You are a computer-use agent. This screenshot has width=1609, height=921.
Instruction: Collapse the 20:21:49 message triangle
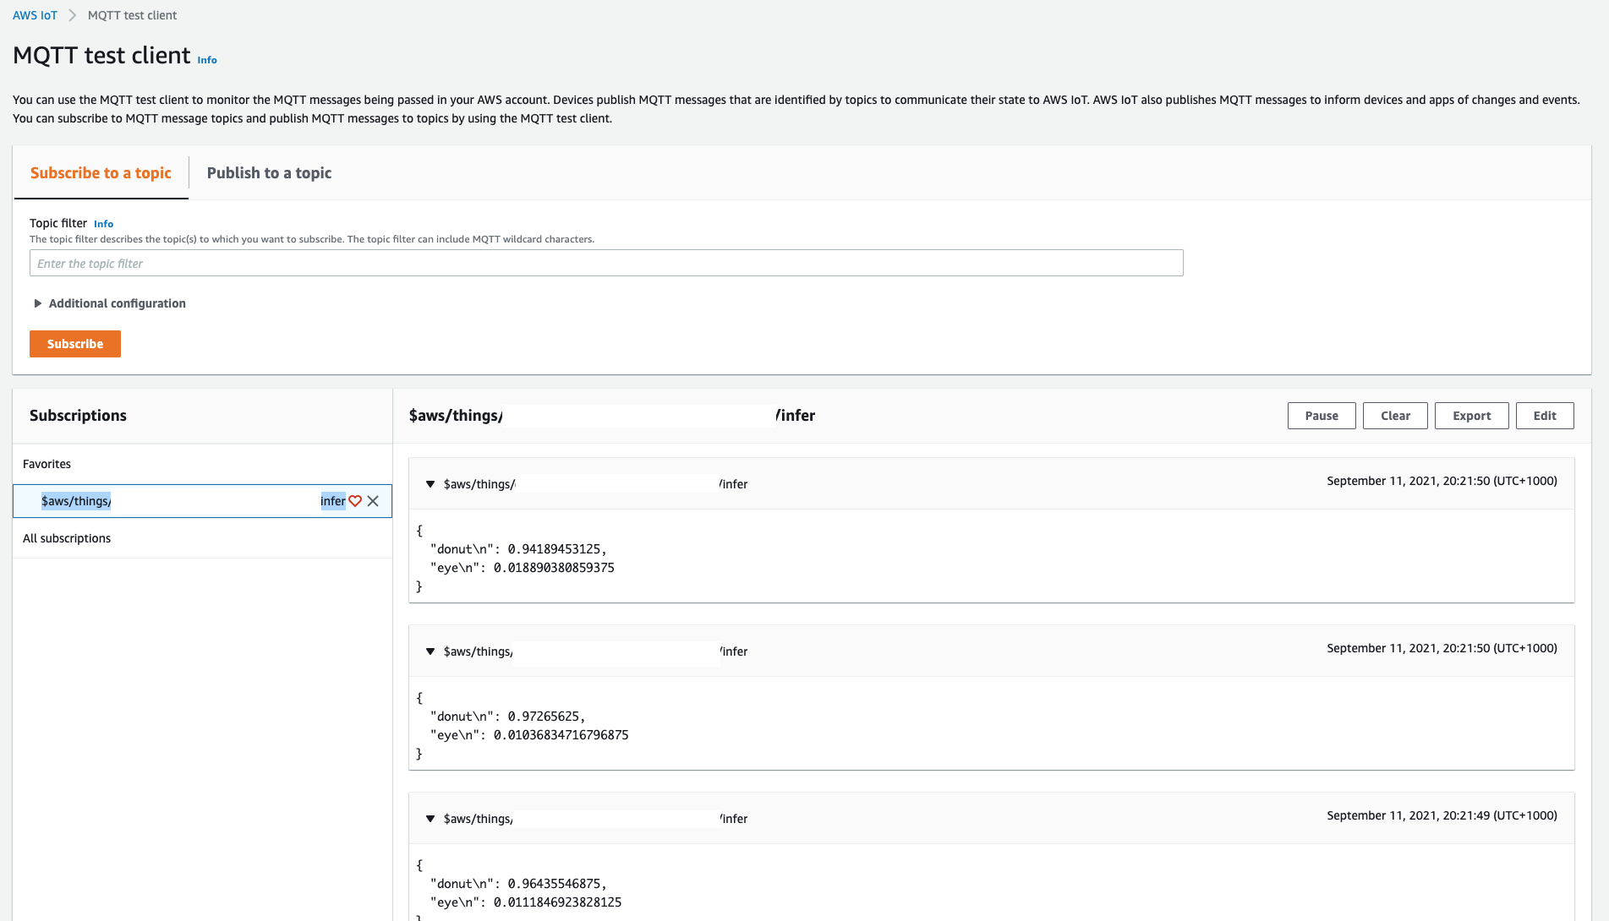tap(430, 819)
